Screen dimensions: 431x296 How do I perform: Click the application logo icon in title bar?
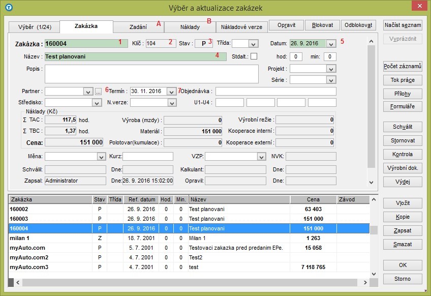point(9,8)
